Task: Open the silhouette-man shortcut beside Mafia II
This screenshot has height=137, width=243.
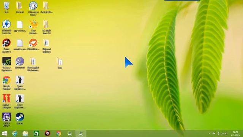Action: (x=20, y=99)
